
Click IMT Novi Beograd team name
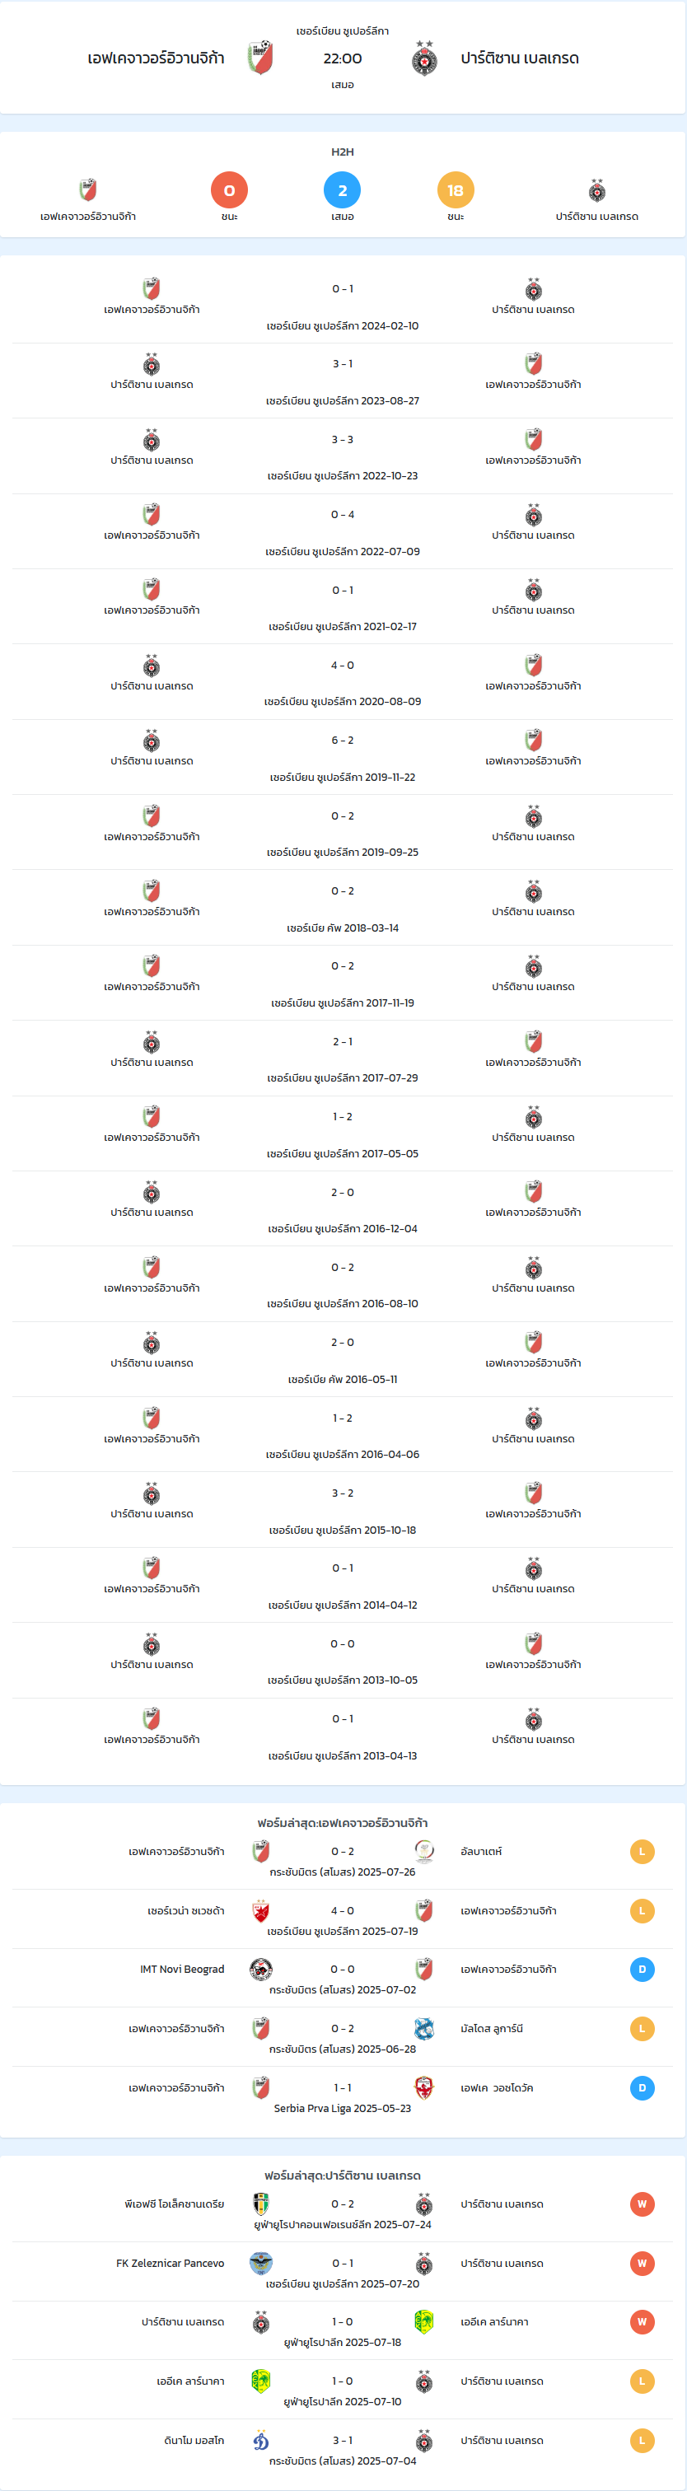tap(182, 1970)
